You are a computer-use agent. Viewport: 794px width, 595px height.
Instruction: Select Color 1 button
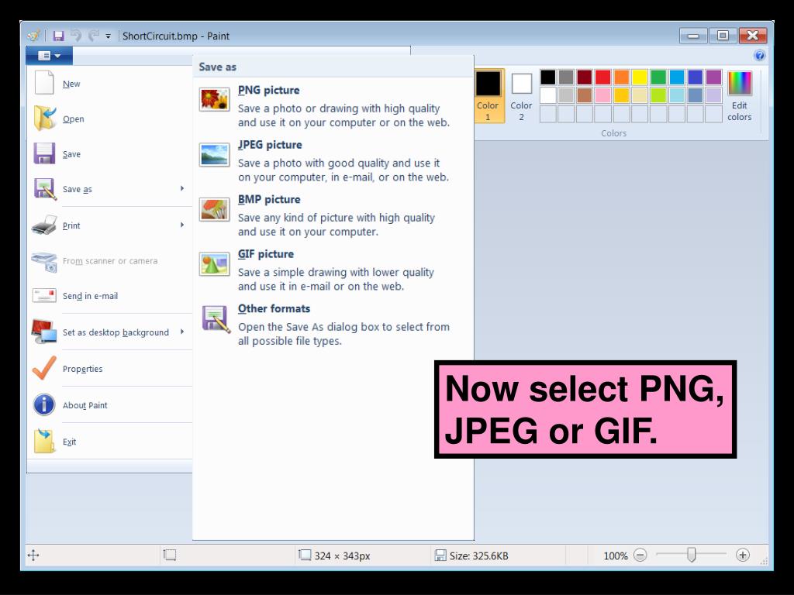(x=489, y=95)
